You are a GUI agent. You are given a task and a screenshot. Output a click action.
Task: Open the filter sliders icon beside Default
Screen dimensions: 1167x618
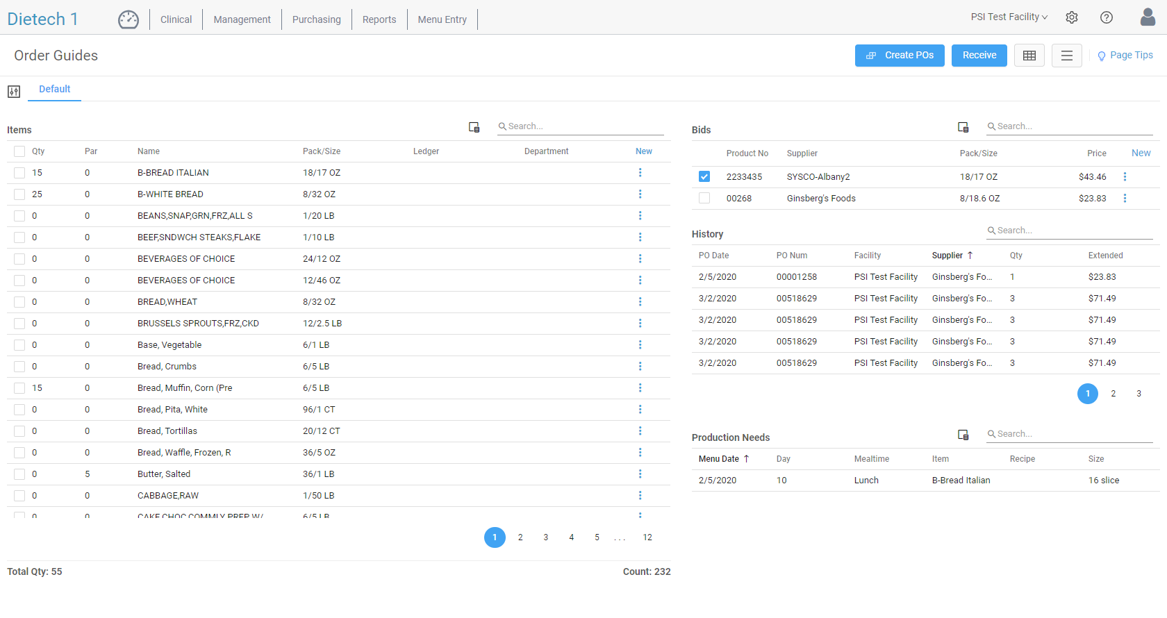tap(14, 92)
